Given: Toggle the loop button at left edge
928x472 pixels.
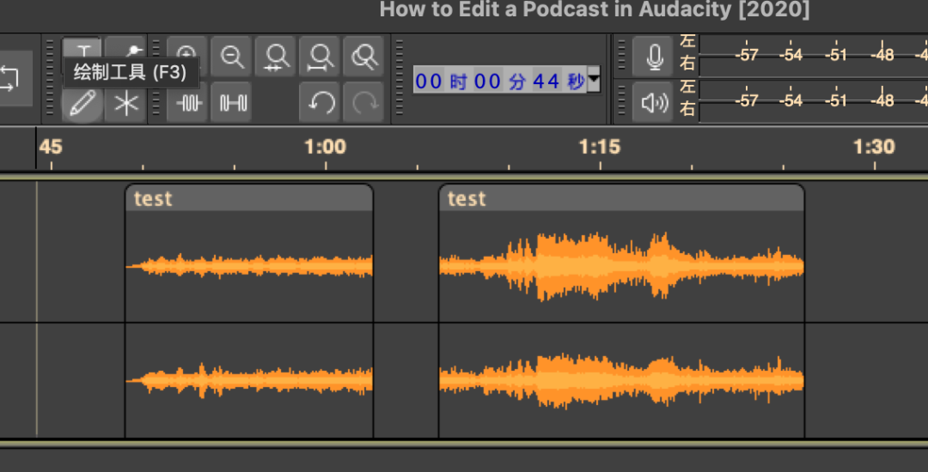Looking at the screenshot, I should pos(10,80).
